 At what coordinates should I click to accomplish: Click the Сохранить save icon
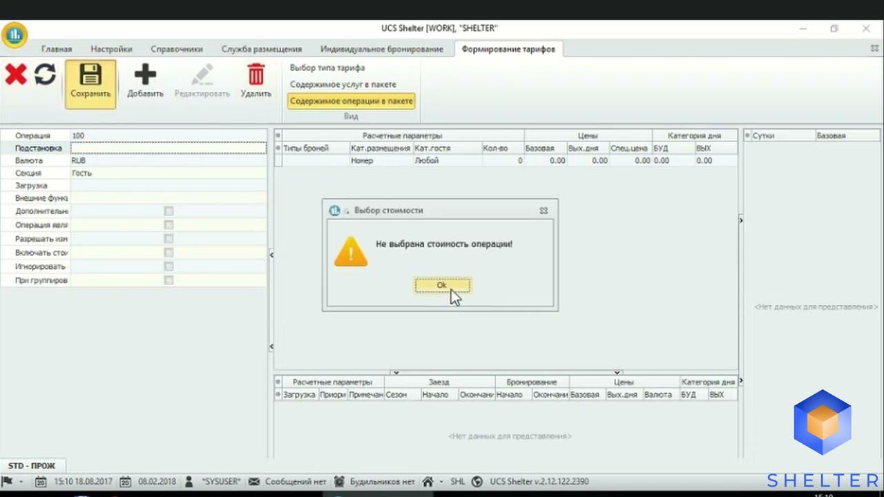pos(90,75)
